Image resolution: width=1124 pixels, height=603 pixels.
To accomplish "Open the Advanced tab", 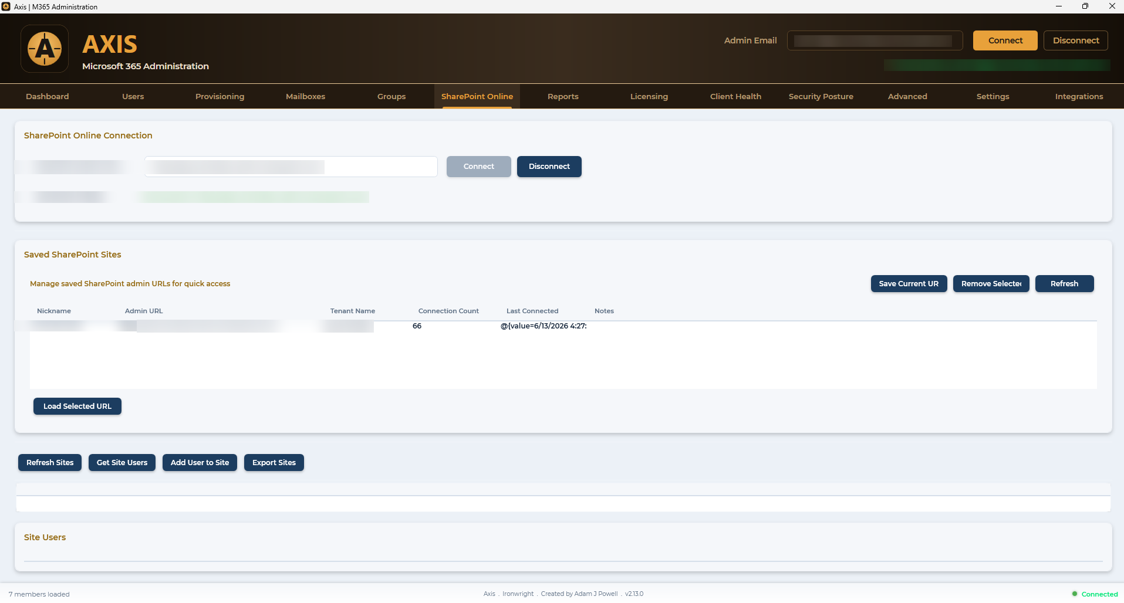I will [907, 97].
